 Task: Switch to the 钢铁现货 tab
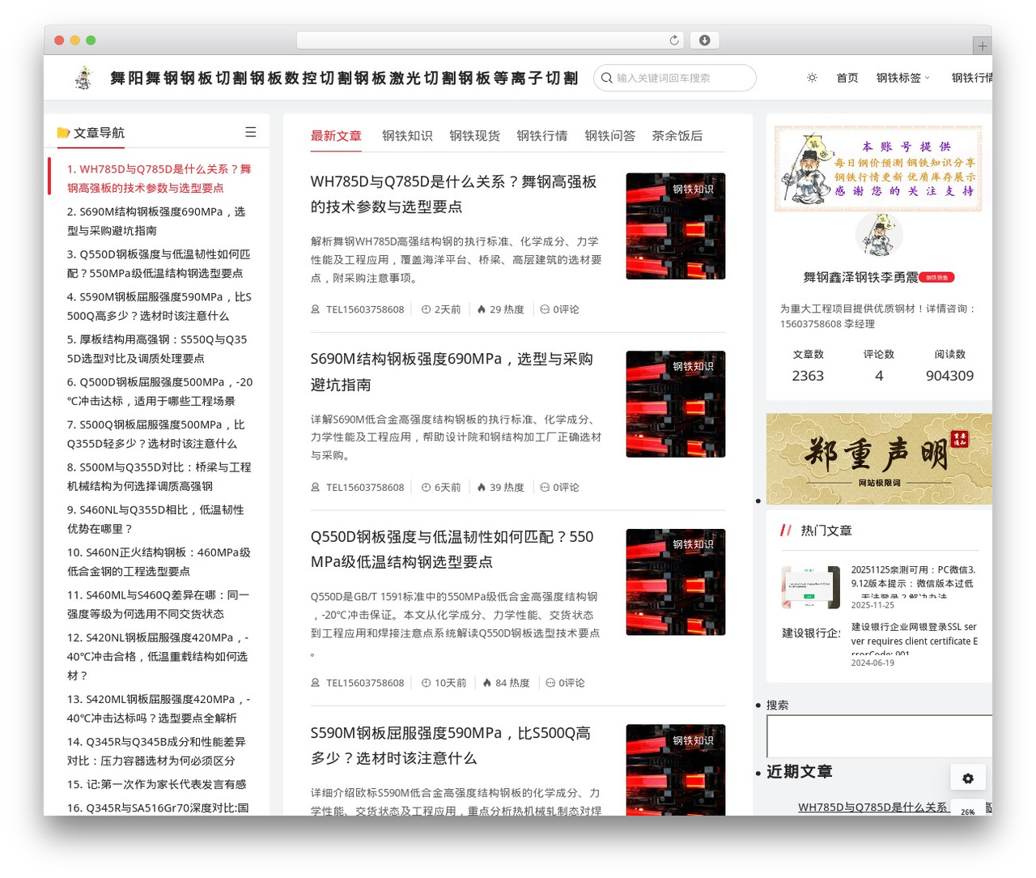click(474, 136)
